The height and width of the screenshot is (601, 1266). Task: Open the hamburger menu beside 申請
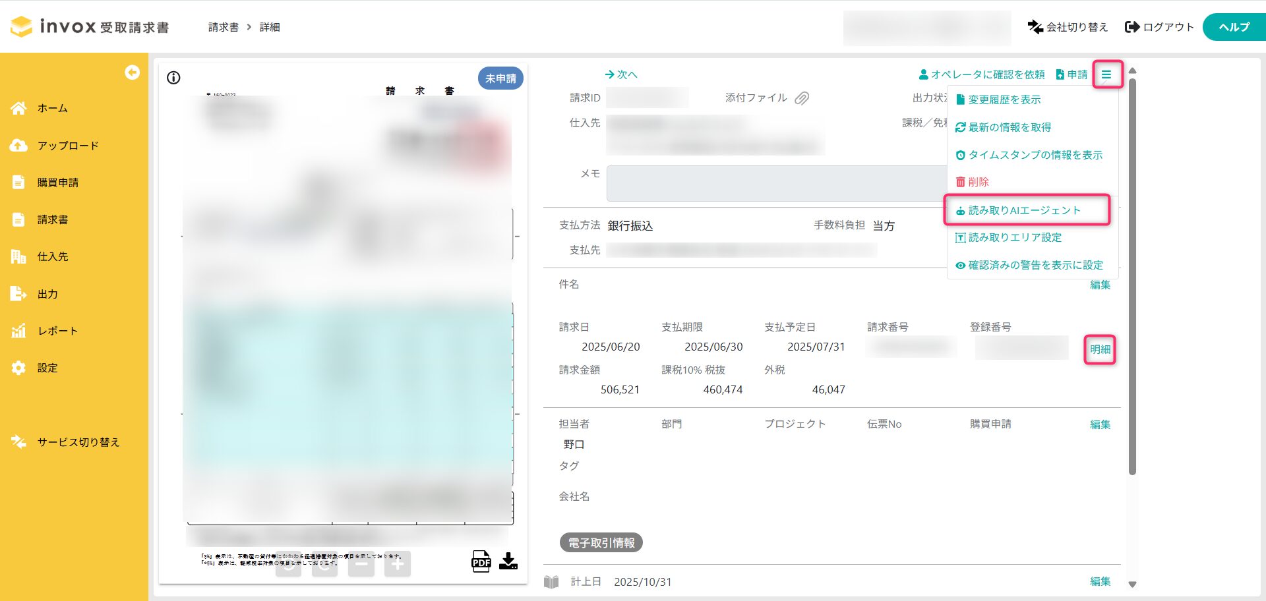(x=1107, y=74)
